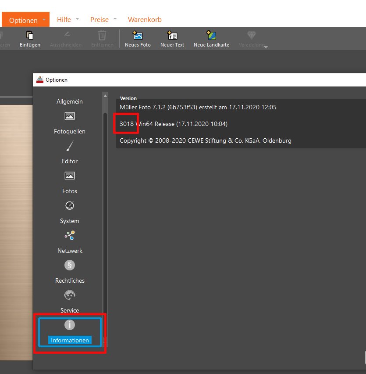The width and height of the screenshot is (366, 374).
Task: Click the Einfügen paste icon
Action: 30,35
